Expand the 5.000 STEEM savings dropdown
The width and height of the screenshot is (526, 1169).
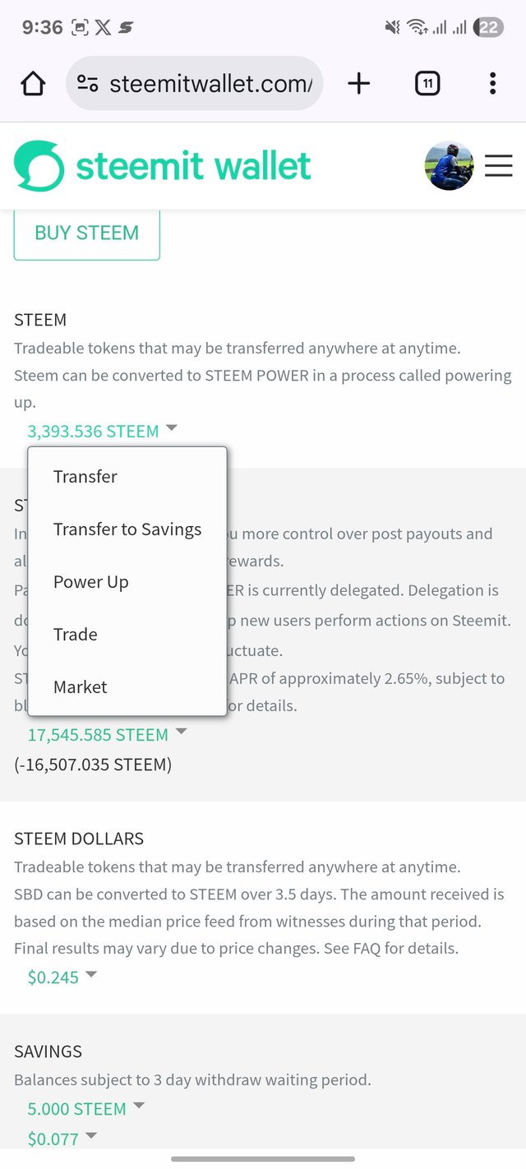point(85,1109)
